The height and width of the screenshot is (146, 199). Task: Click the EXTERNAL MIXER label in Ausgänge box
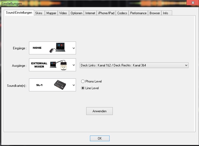[x=39, y=65]
